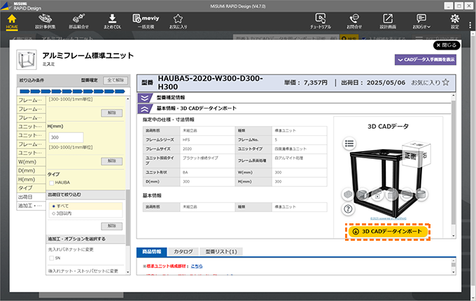Click the 3D CADデータインポート button
The height and width of the screenshot is (301, 476).
tap(387, 231)
